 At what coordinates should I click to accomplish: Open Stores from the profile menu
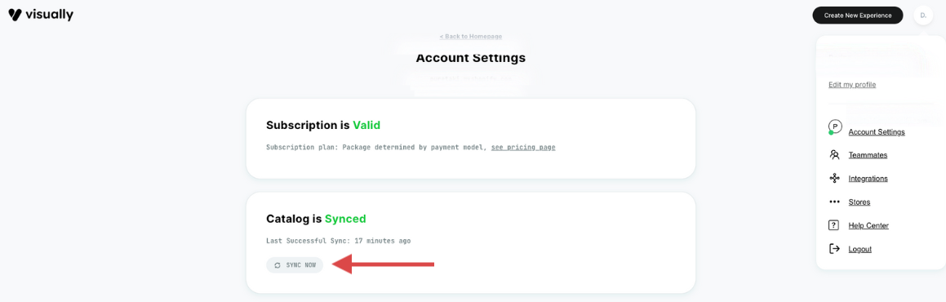coord(859,202)
